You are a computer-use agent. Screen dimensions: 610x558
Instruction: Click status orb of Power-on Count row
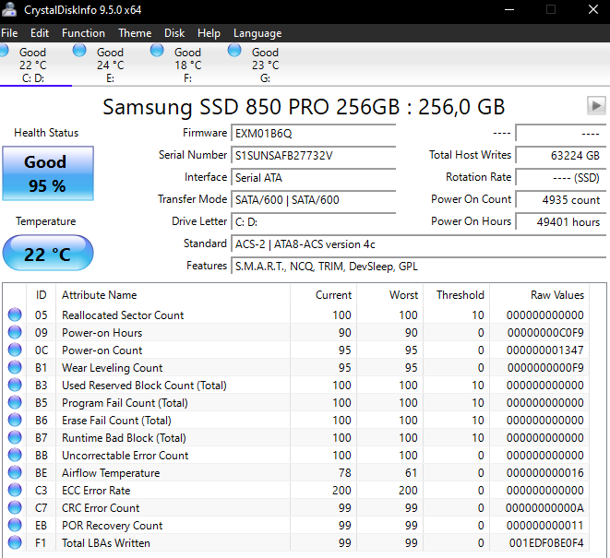[15, 350]
